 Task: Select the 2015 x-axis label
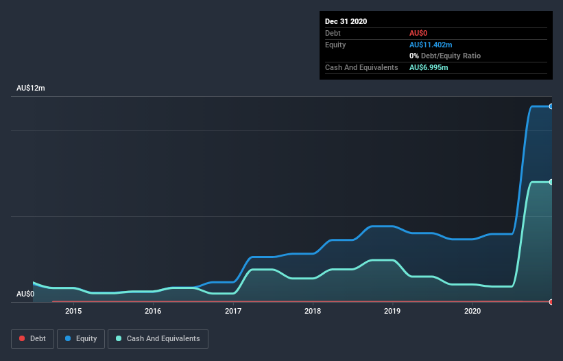click(x=73, y=311)
